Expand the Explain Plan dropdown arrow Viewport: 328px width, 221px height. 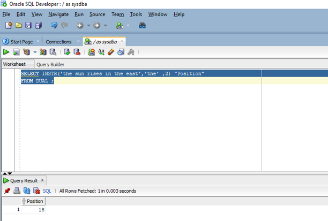pos(35,52)
